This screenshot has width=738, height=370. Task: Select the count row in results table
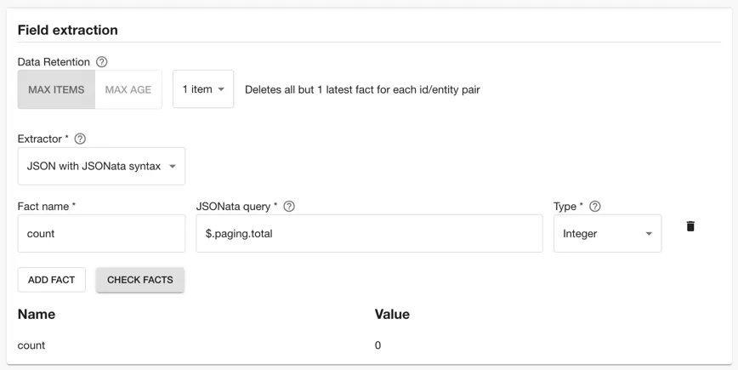31,345
